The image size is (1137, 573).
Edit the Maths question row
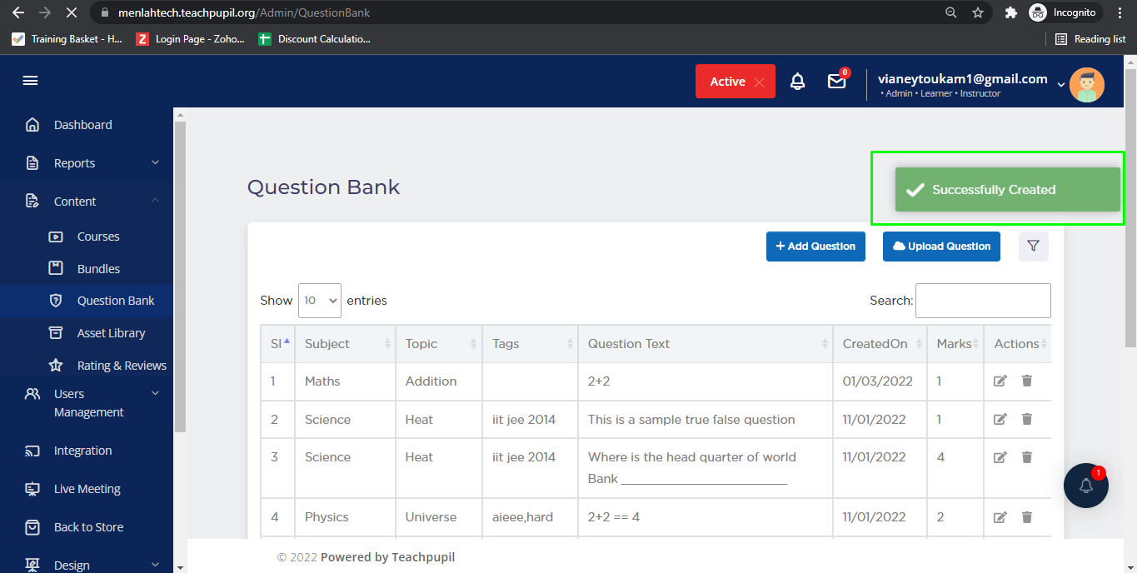tap(1000, 381)
